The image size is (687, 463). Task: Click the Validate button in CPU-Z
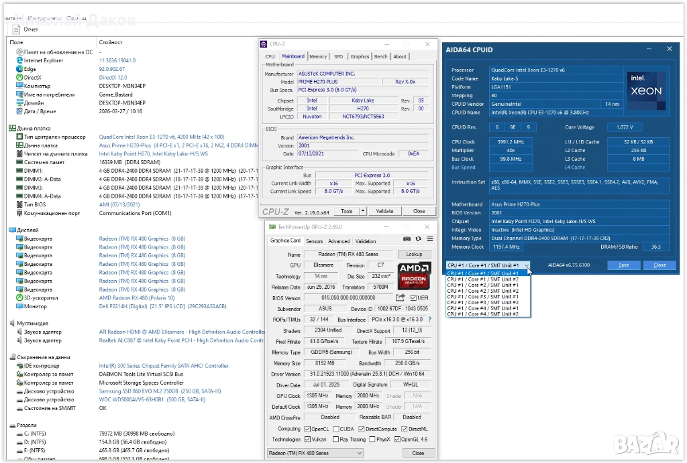pos(384,210)
